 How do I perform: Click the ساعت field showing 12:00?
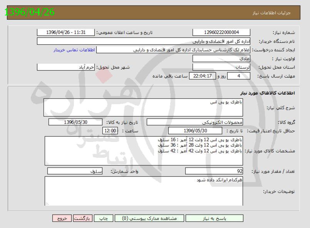tap(110, 131)
